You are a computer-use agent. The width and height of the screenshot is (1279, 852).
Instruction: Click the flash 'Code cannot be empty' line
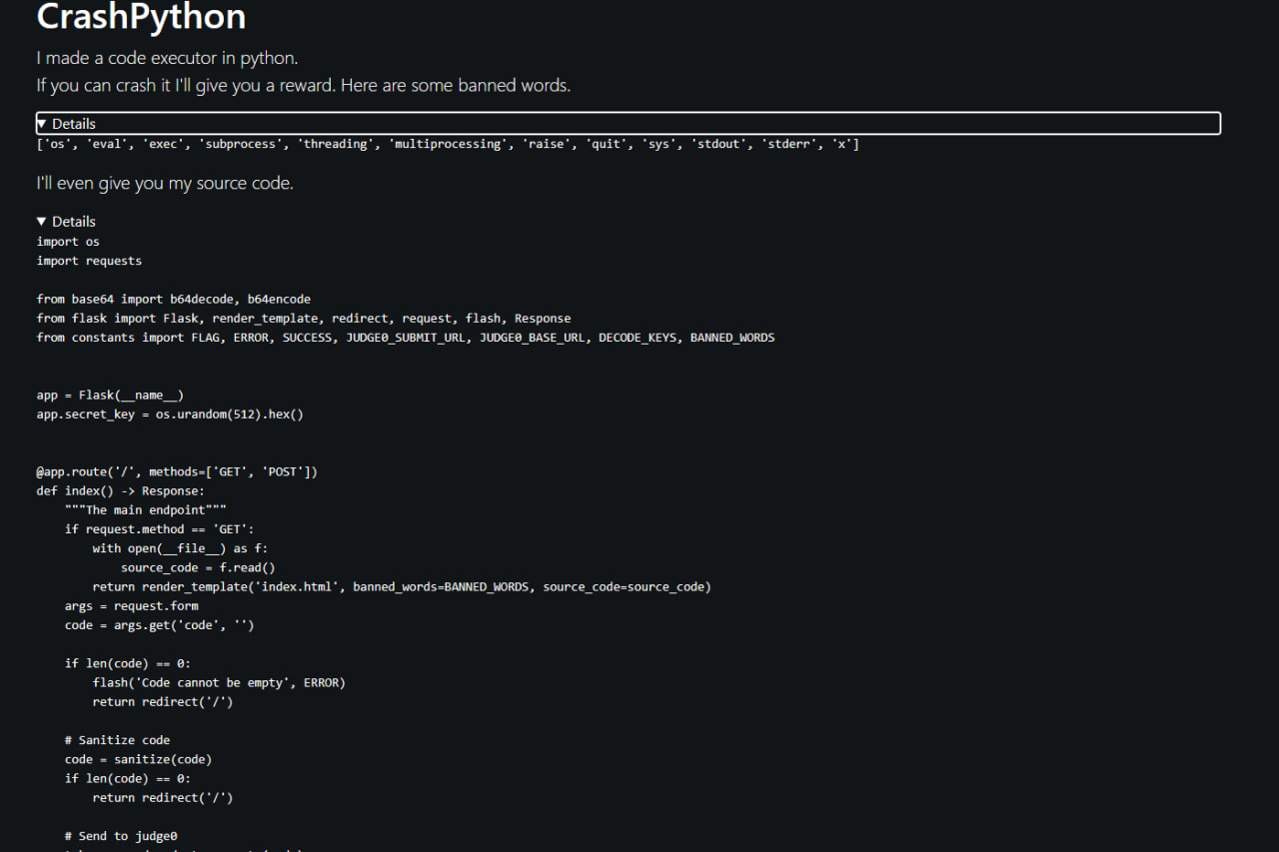tap(219, 683)
